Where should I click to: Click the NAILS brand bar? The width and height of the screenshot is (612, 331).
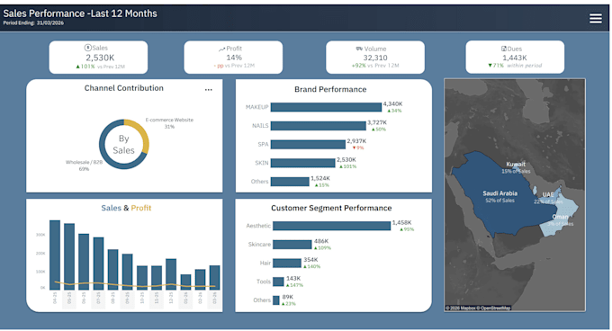[319, 126]
